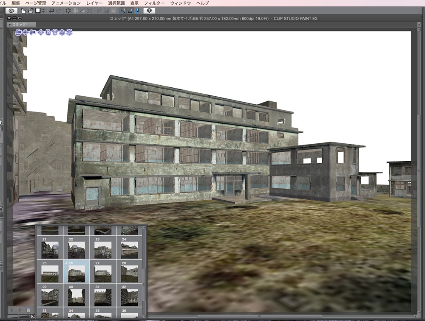Open the CLIP STUDIO launcher icon
Screen dimensions: 425x321
11,11
